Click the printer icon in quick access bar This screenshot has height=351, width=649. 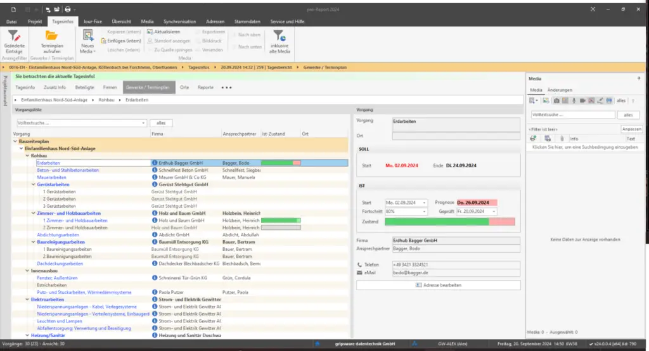pos(67,9)
